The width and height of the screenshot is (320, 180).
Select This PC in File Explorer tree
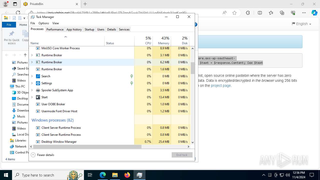(20, 86)
